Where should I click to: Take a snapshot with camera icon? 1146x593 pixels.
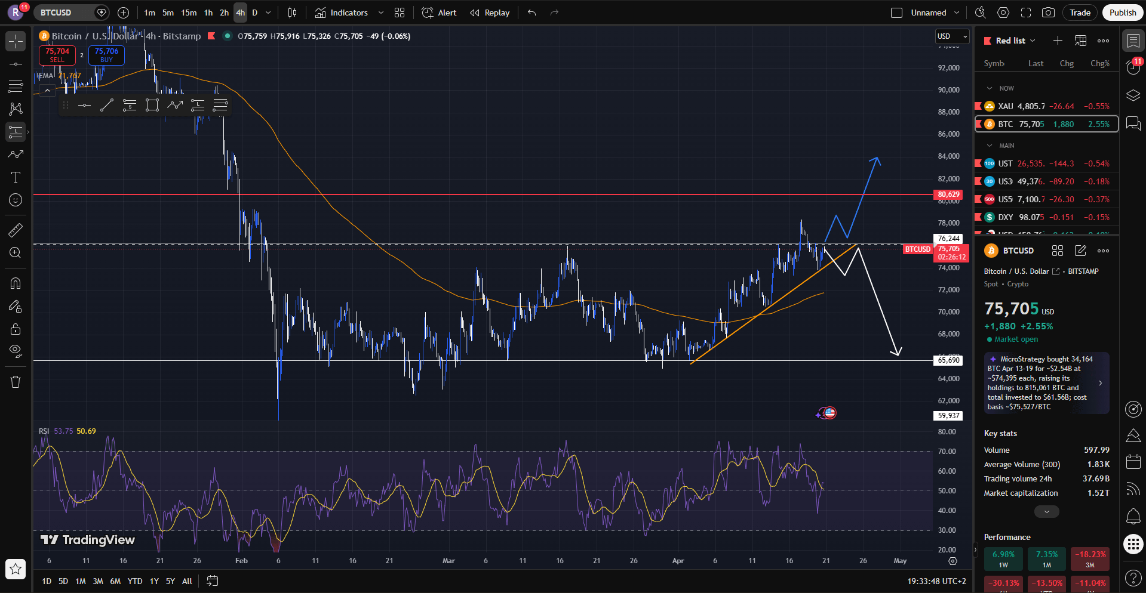pos(1047,13)
